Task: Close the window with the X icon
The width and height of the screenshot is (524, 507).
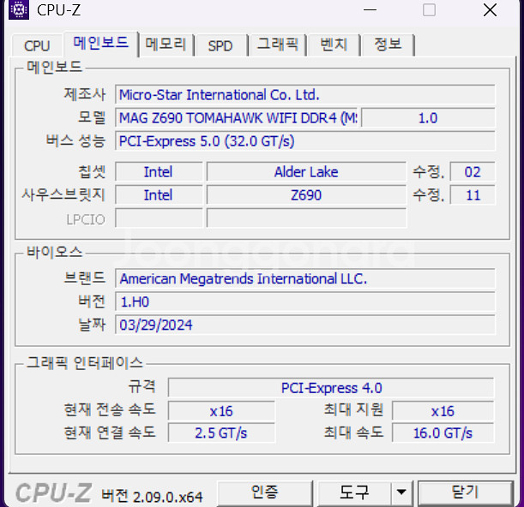Action: 489,11
